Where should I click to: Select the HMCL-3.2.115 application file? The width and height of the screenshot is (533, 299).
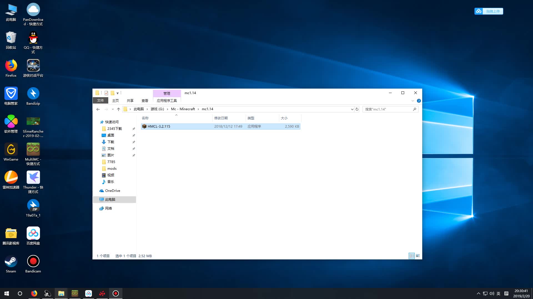click(x=159, y=126)
